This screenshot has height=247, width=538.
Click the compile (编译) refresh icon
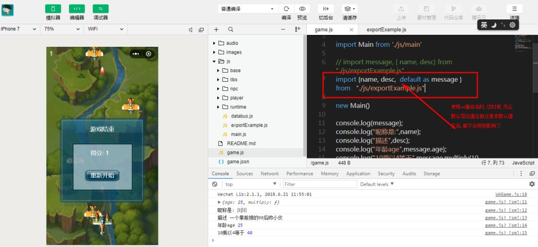(286, 9)
